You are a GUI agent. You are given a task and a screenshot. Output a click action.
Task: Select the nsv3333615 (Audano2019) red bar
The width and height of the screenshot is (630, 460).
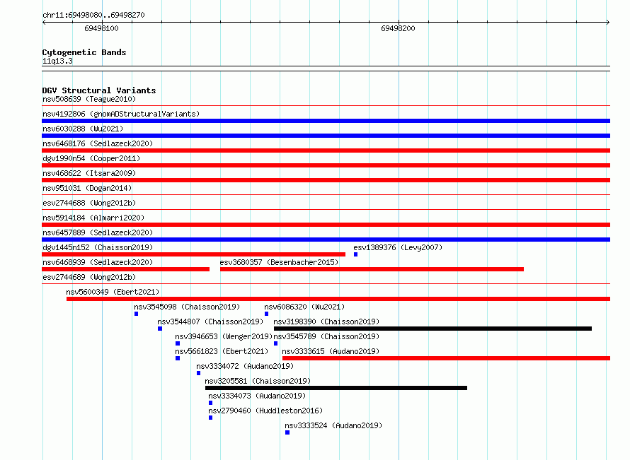click(447, 358)
